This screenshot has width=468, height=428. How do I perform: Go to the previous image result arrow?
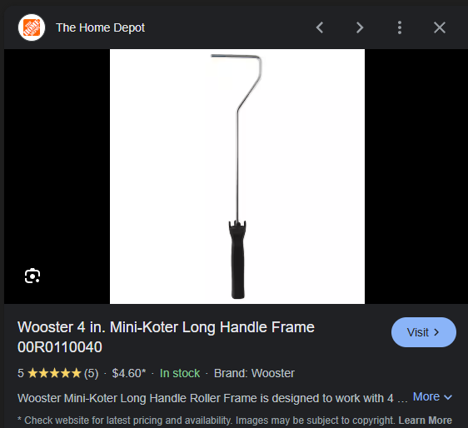(320, 27)
